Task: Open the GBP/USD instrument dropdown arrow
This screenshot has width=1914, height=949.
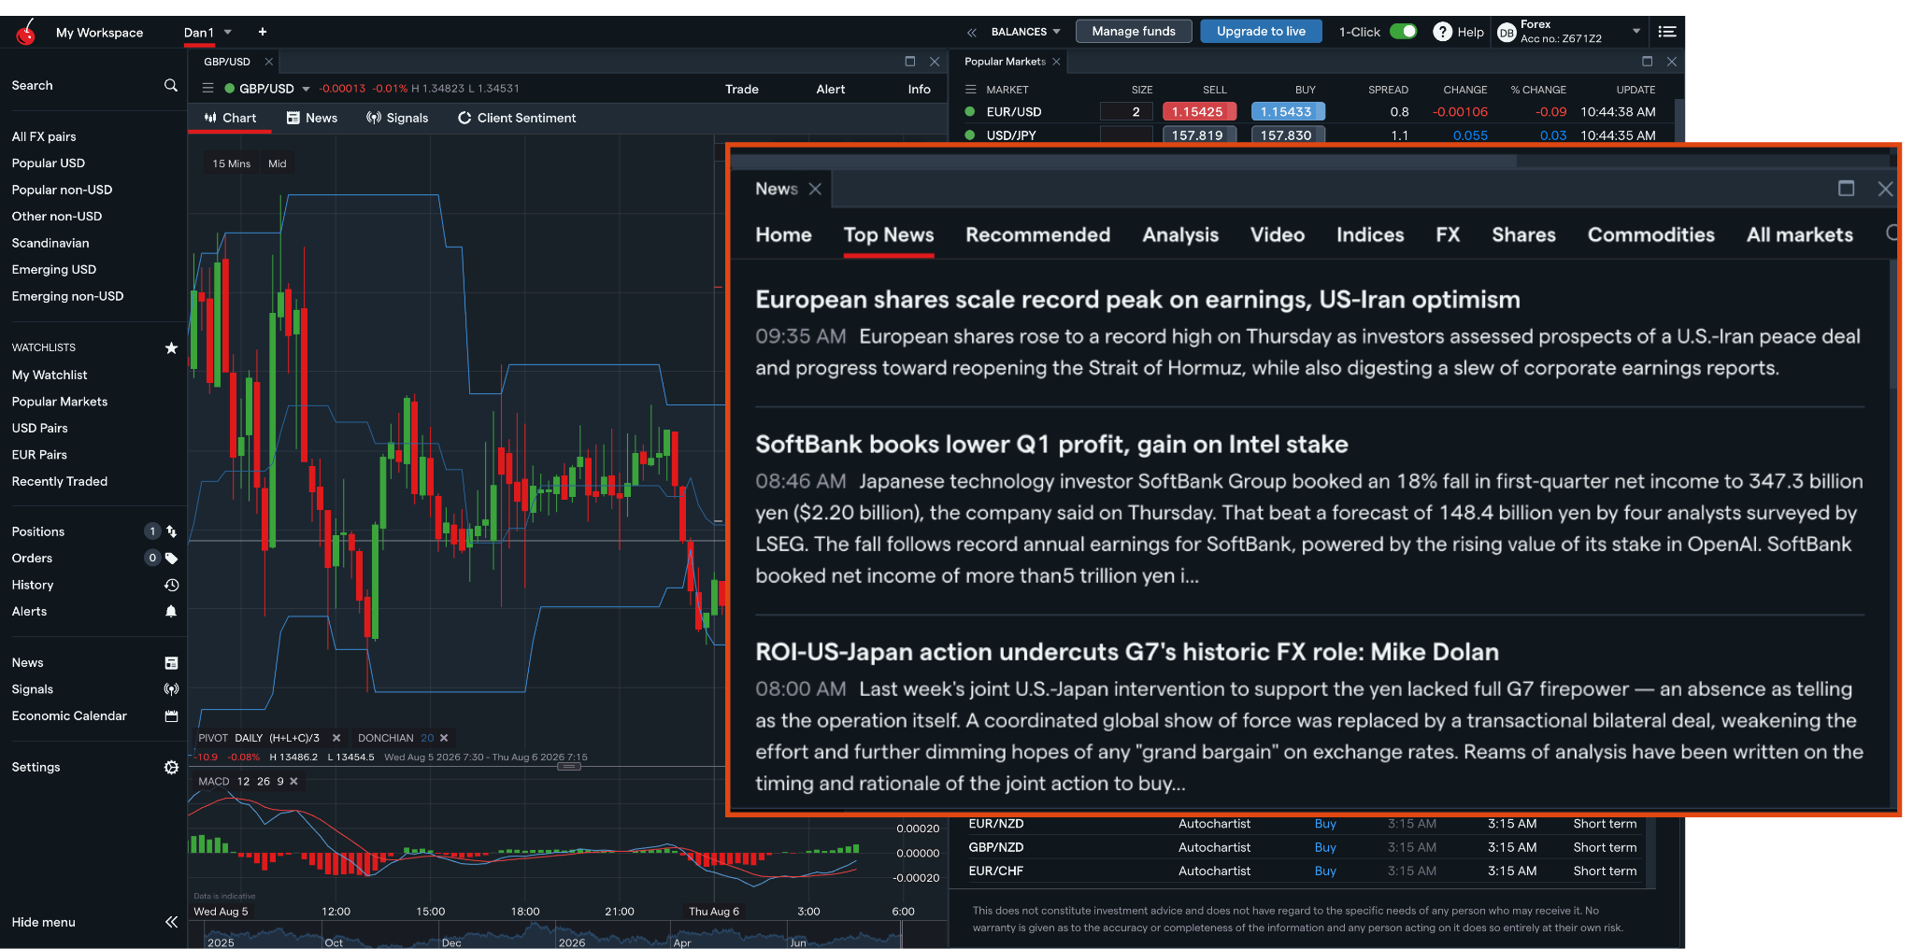Action: click(x=306, y=90)
